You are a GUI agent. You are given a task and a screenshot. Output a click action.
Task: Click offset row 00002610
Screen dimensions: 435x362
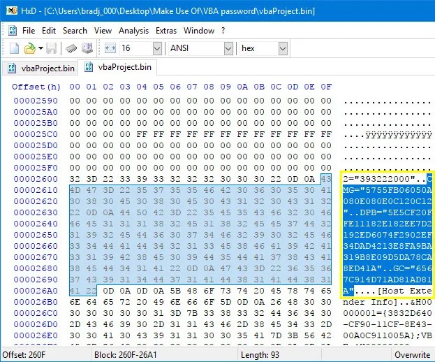tap(36, 190)
